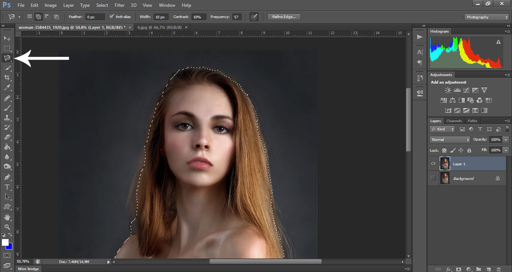The image size is (512, 272).
Task: Select the Paint Bucket tool
Action: pyautogui.click(x=7, y=147)
